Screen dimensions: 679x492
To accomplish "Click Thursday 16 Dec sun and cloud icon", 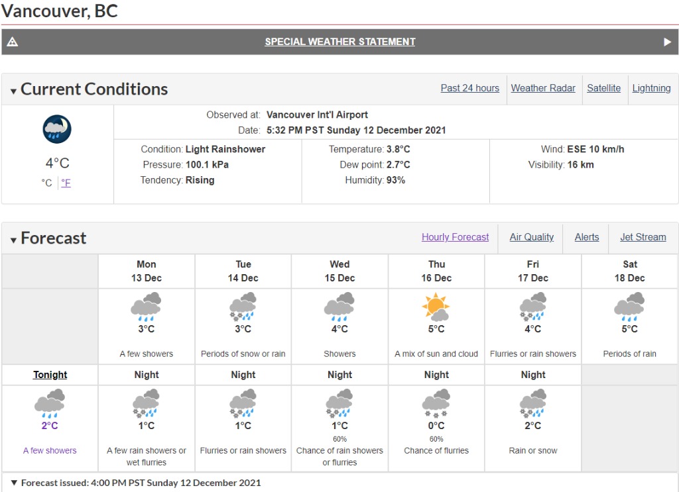I will (436, 307).
